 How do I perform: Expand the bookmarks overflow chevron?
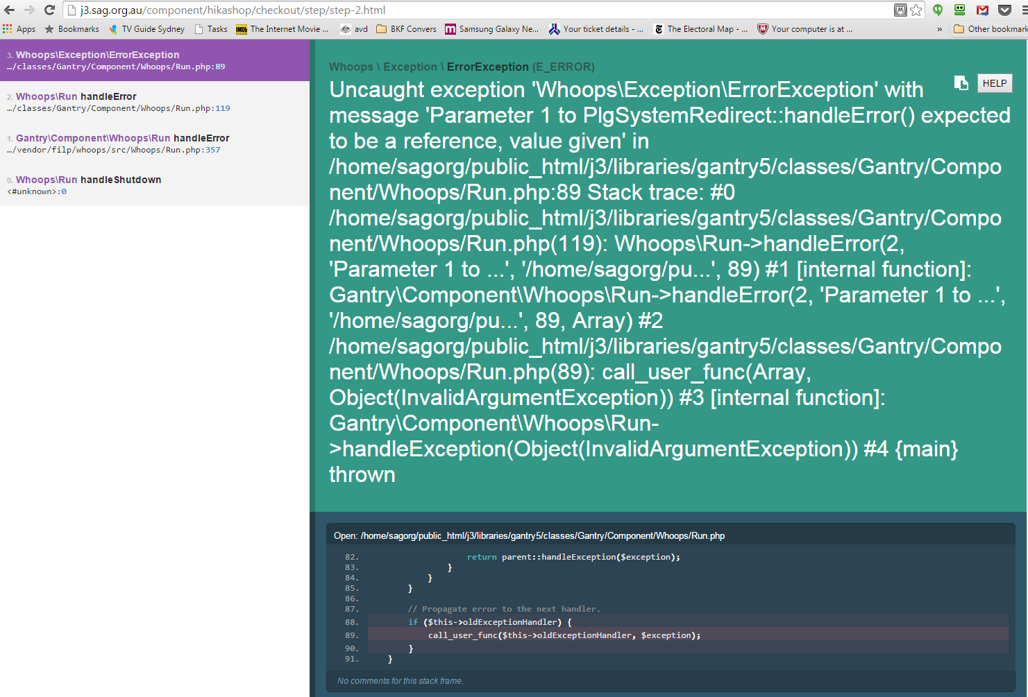tap(939, 29)
